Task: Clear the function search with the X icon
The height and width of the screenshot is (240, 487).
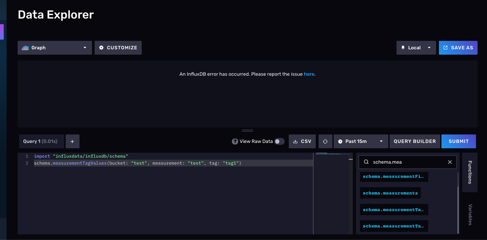Action: pyautogui.click(x=450, y=162)
